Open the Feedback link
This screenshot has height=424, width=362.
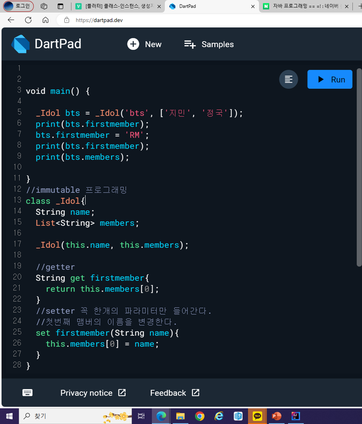click(175, 393)
